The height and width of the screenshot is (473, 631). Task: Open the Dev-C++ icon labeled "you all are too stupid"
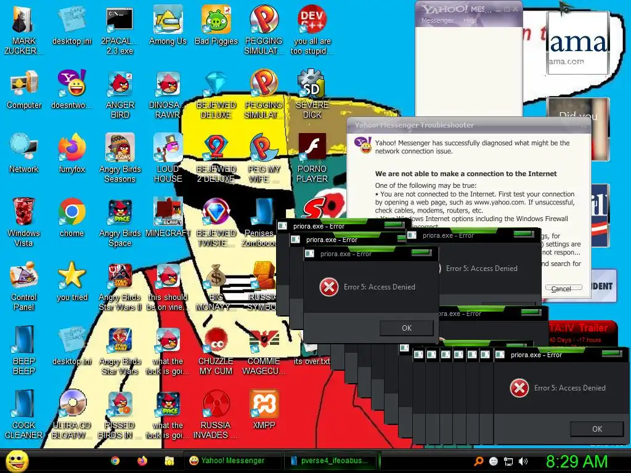(312, 29)
